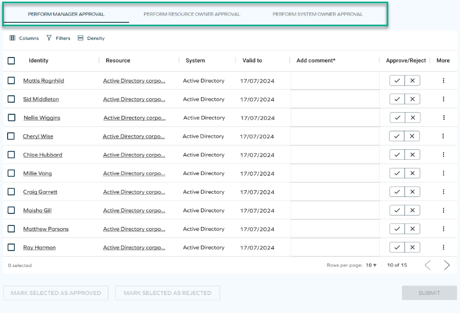Image resolution: width=460 pixels, height=313 pixels.
Task: Select all rows with the header checkbox
Action: (12, 61)
